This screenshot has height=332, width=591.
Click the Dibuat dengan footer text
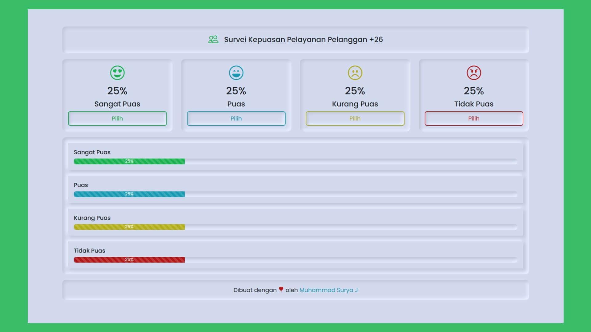point(255,290)
